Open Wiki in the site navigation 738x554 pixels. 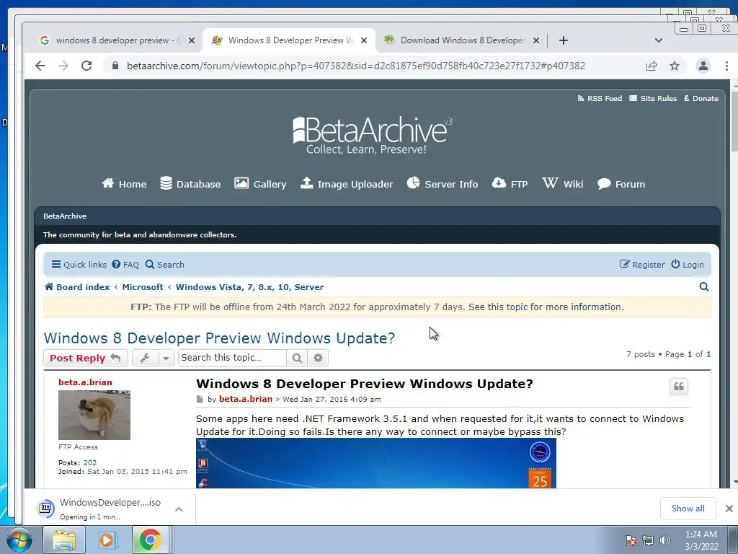point(563,184)
